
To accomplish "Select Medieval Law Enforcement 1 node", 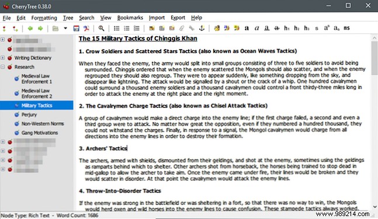I will point(37,79).
